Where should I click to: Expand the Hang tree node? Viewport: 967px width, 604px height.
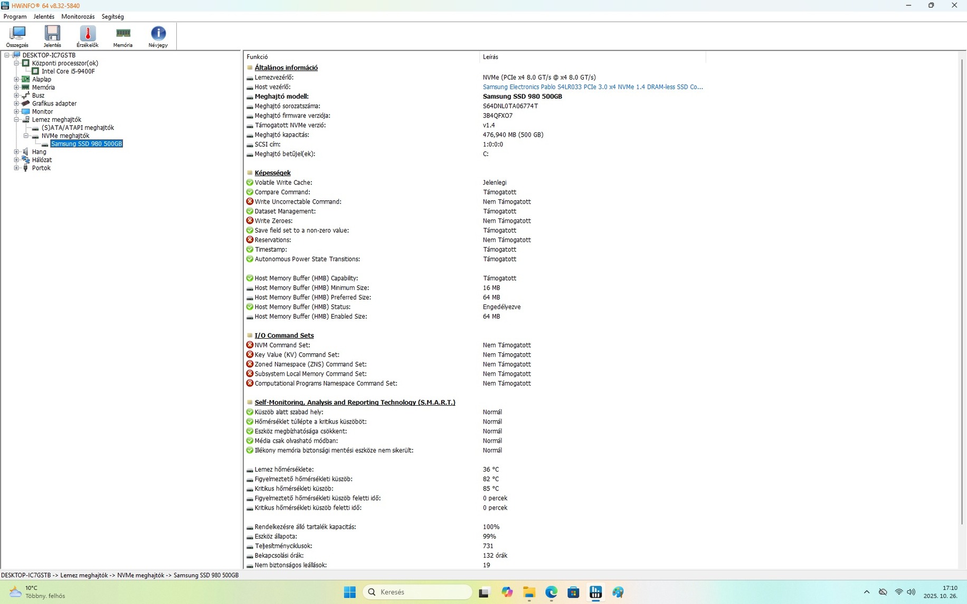point(16,152)
